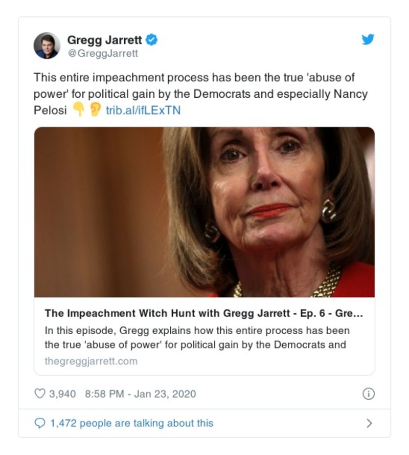Open the @GreggJarrett handle link
409x455 pixels.
[x=103, y=53]
